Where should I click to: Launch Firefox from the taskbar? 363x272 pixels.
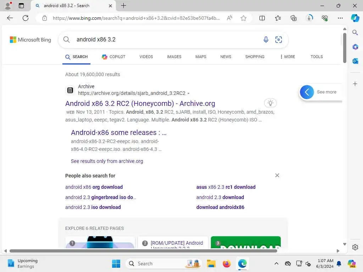(227, 263)
